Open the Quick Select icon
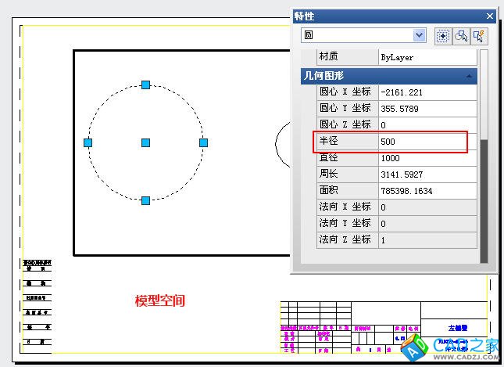The width and height of the screenshot is (504, 367). coord(479,36)
